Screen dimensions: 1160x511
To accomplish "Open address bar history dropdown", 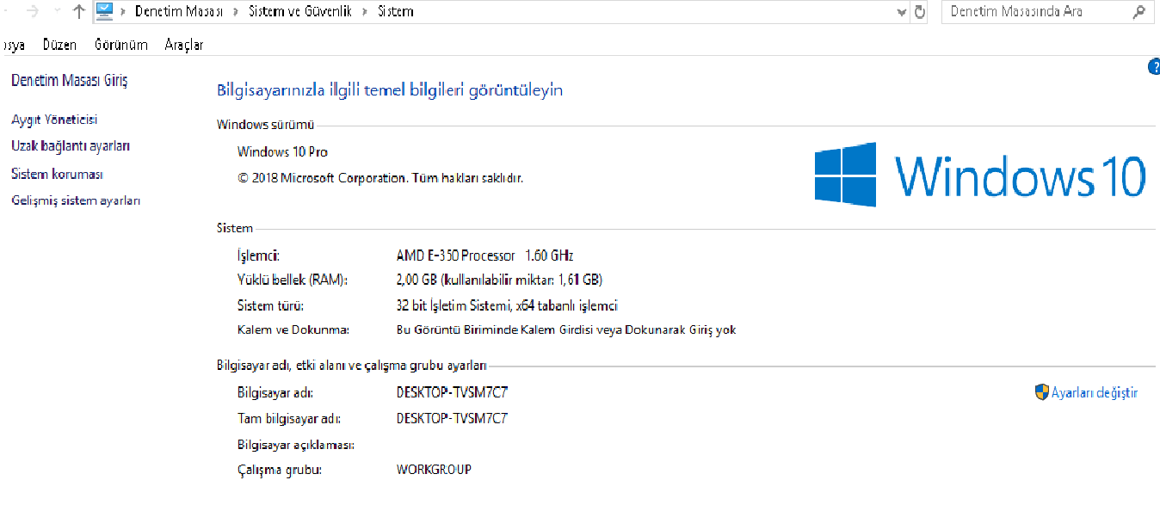I will [x=901, y=12].
